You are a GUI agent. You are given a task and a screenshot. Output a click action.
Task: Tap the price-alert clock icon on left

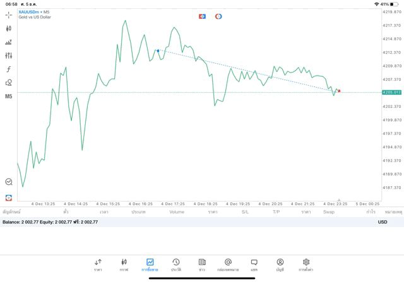pyautogui.click(x=9, y=182)
